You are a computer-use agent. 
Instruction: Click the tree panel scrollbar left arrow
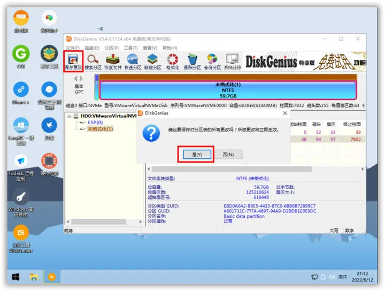[x=68, y=222]
